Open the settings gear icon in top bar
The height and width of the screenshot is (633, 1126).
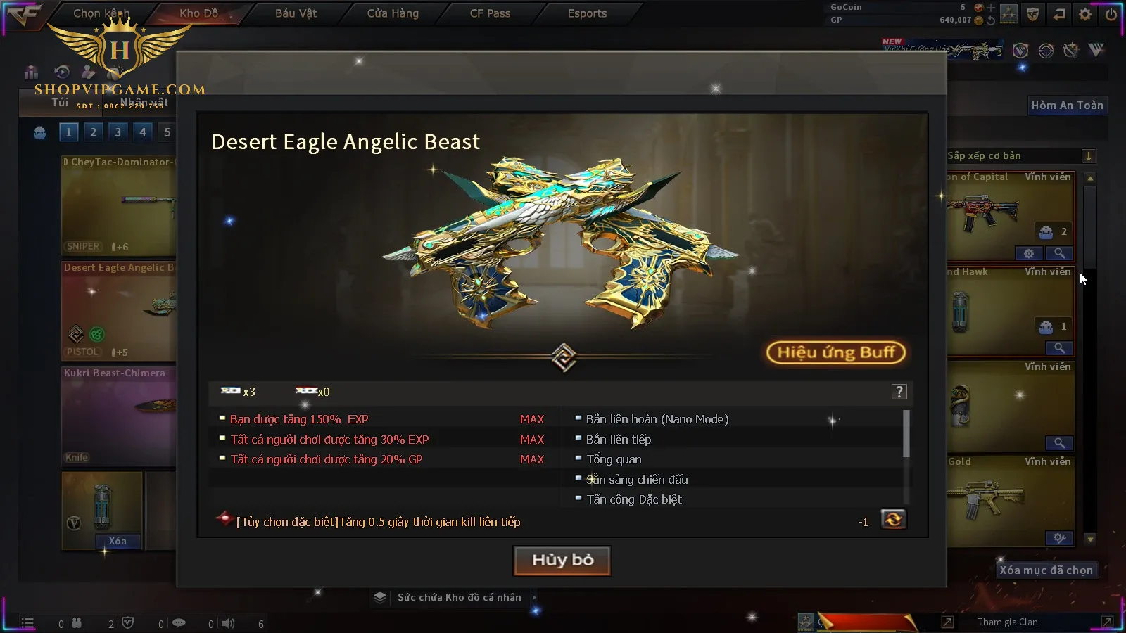click(1085, 14)
